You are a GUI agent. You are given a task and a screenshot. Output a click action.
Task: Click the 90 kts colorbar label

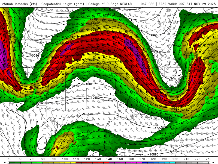(x=54, y=159)
